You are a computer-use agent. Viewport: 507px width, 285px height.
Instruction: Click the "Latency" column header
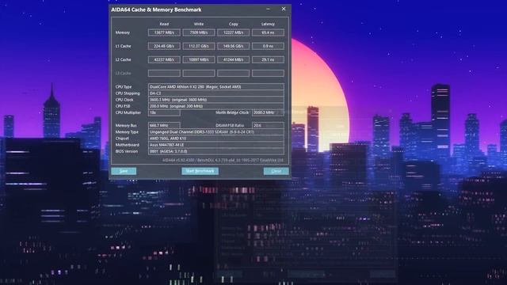pos(268,24)
